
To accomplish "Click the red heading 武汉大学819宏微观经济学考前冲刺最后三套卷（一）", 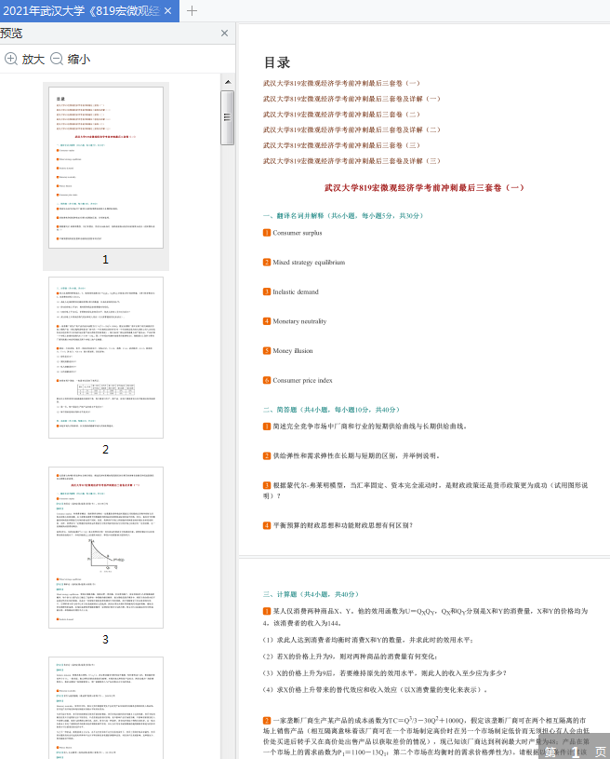I will [424, 187].
